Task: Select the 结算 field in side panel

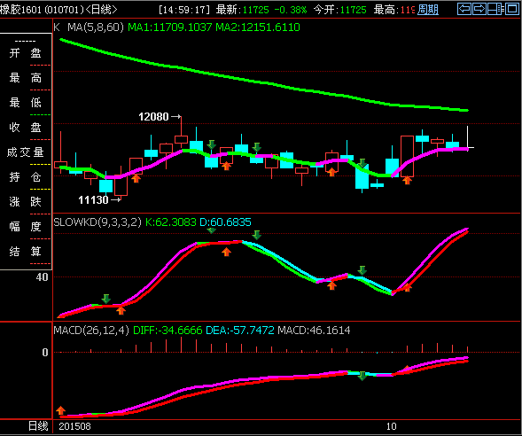Action: [26, 252]
